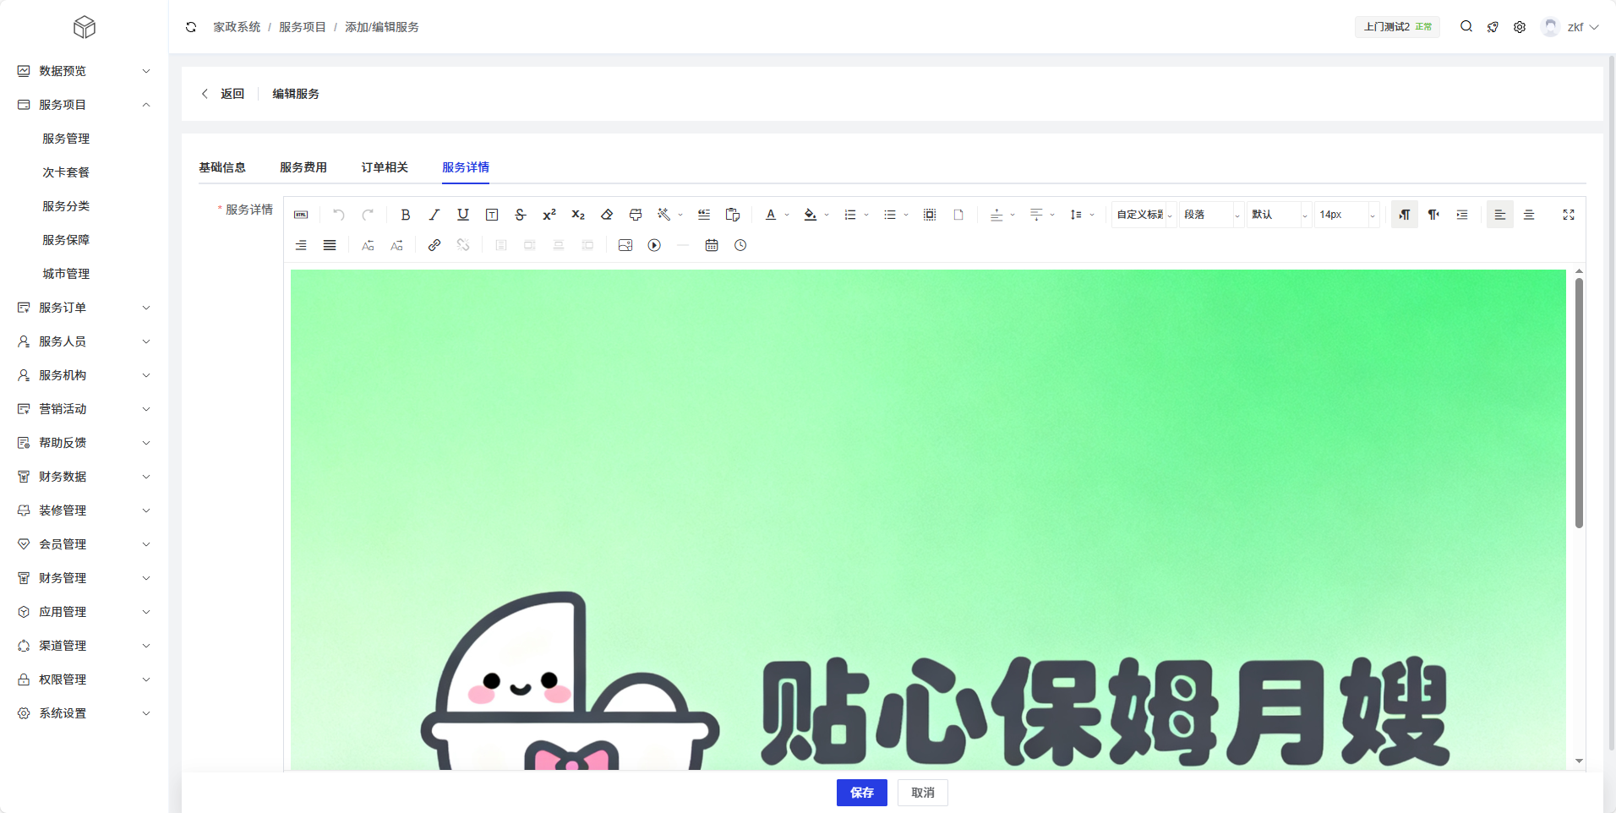Insert a blockquote
The height and width of the screenshot is (813, 1616).
coord(704,215)
